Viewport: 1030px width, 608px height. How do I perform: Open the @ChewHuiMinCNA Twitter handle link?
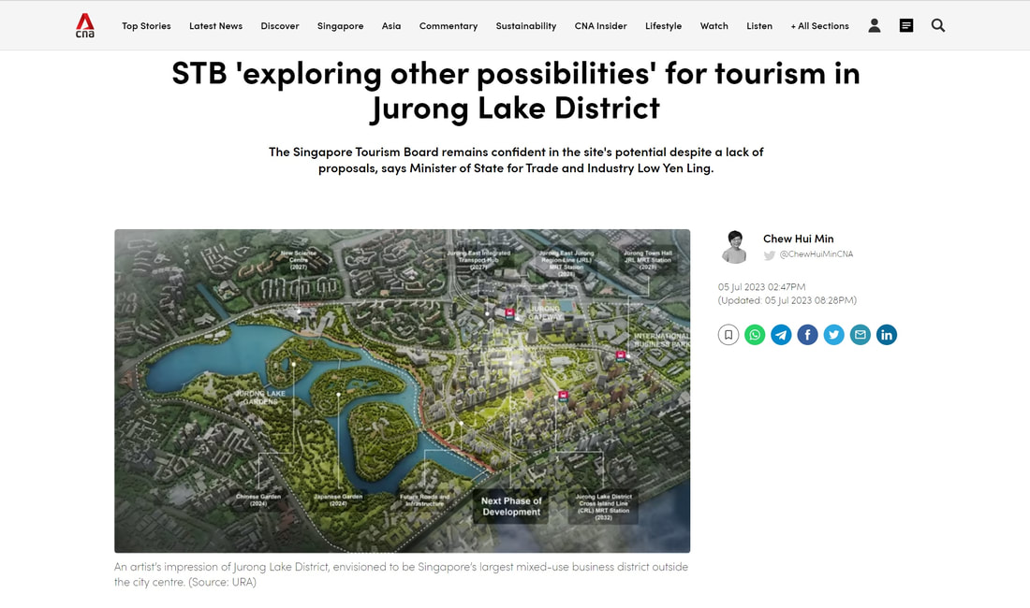coord(816,254)
